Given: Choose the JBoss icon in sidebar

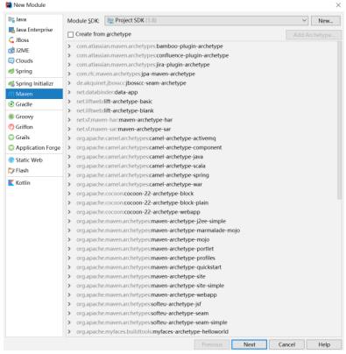Looking at the screenshot, I should [x=11, y=40].
